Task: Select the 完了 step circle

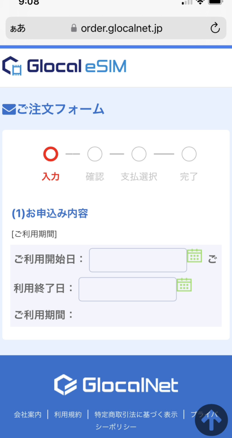Action: 189,154
